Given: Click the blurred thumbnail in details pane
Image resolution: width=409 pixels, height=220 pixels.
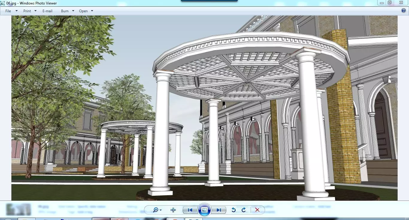Looking at the screenshot, I should tap(19, 210).
